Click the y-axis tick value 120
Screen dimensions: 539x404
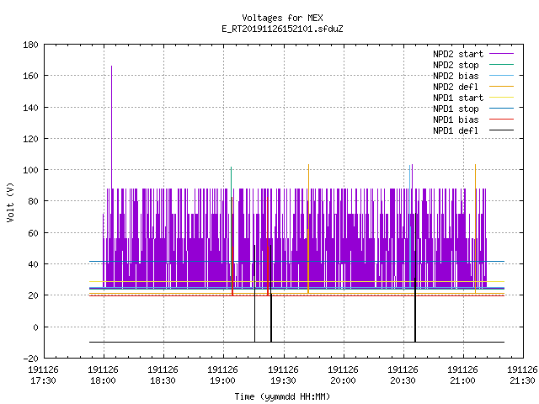click(x=30, y=139)
